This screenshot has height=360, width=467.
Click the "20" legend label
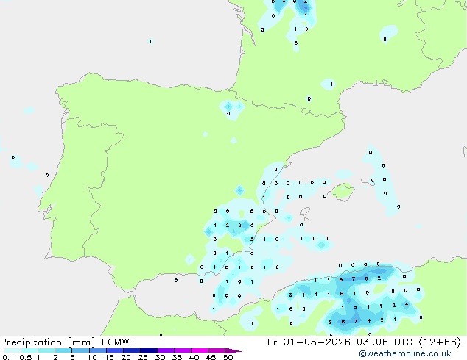click(x=126, y=357)
